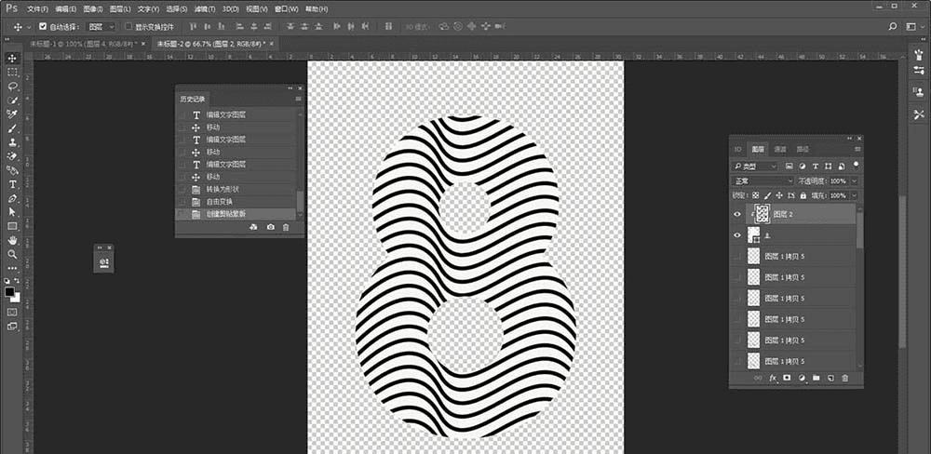Select the Brush tool
Viewport: 931px width, 454px height.
[12, 128]
